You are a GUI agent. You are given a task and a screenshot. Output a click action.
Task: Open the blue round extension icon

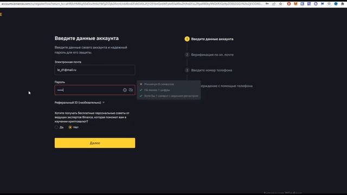pyautogui.click(x=336, y=4)
